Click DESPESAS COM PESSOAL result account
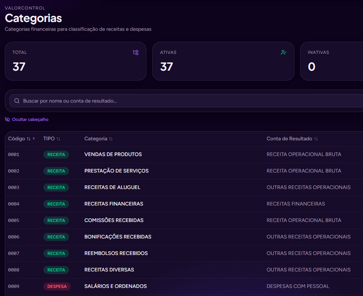Viewport: 363px width, 296px height. pos(298,286)
